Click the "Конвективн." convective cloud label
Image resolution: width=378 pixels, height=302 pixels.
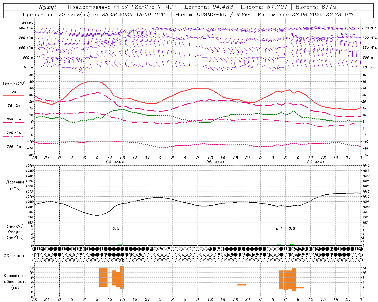(15, 276)
